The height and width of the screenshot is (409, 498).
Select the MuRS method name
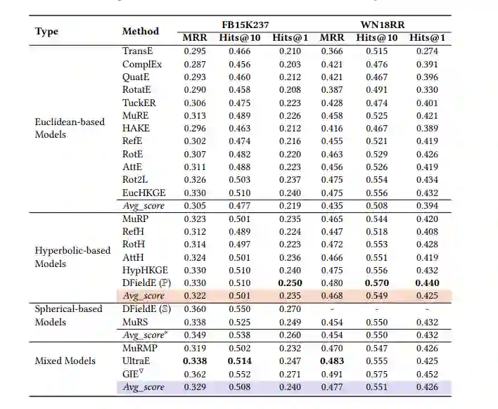(x=136, y=322)
